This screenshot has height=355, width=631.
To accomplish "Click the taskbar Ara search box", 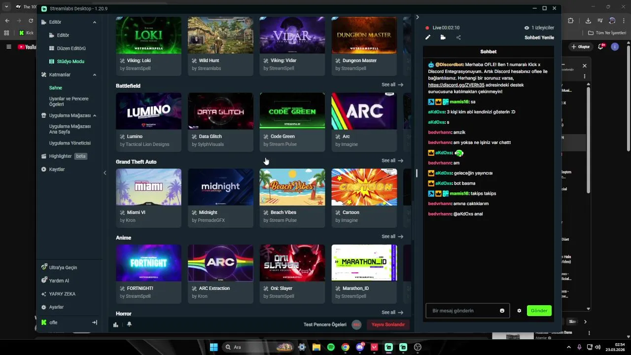I will [259, 347].
